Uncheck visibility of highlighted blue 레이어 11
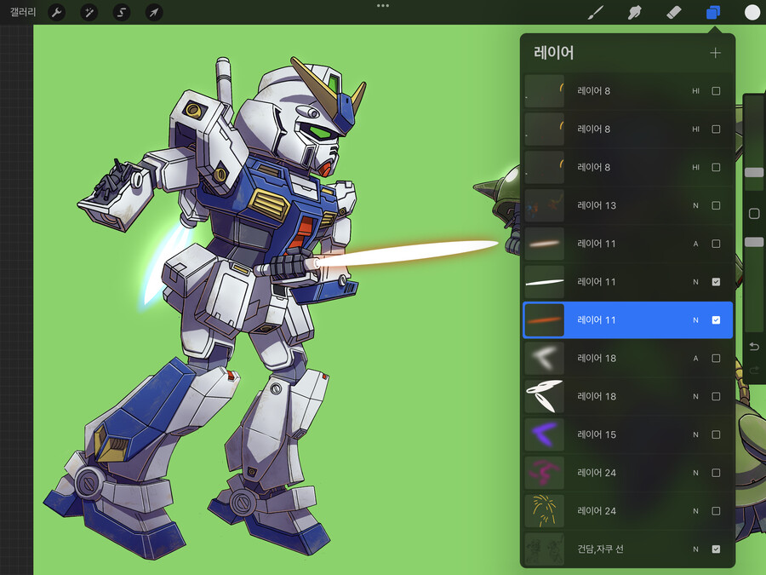Viewport: 766px width, 575px height. (716, 319)
